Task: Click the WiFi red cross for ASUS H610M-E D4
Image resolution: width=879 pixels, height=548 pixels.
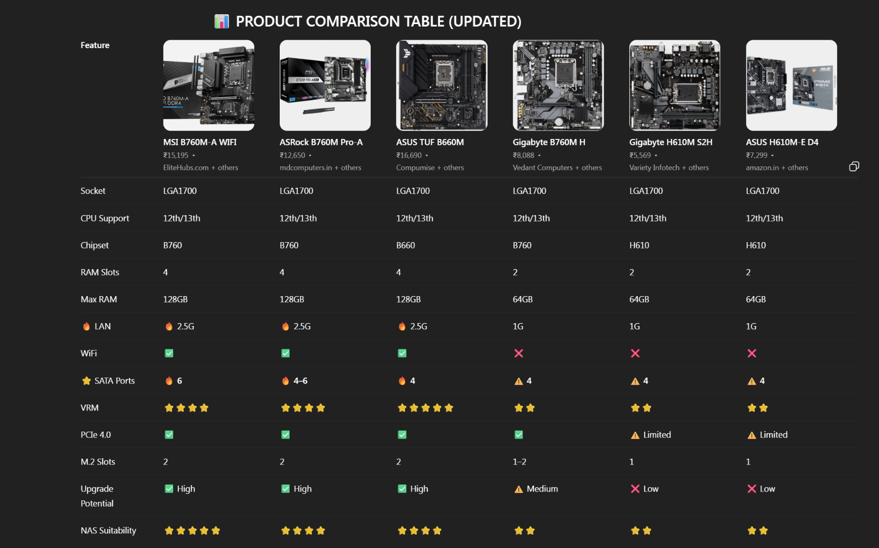Action: (x=752, y=354)
